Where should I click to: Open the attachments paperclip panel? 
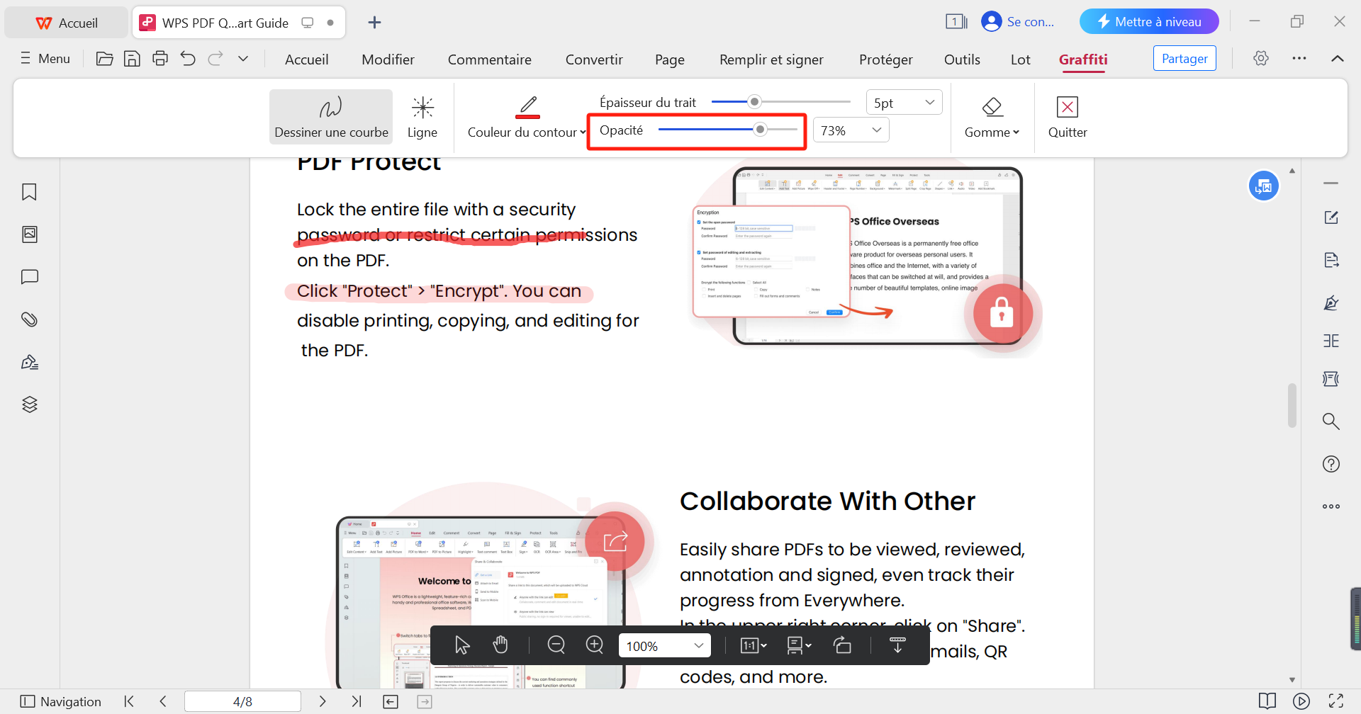29,319
